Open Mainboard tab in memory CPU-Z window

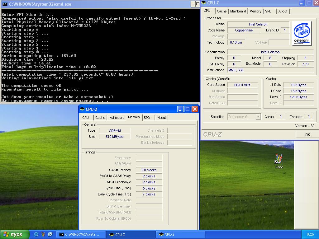pos(117,118)
